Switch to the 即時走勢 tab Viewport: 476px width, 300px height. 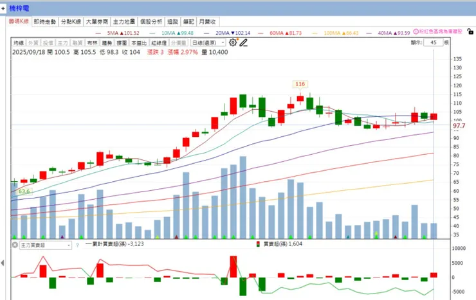click(44, 21)
